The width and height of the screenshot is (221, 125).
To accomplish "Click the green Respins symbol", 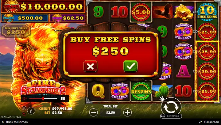I will click(x=141, y=91).
